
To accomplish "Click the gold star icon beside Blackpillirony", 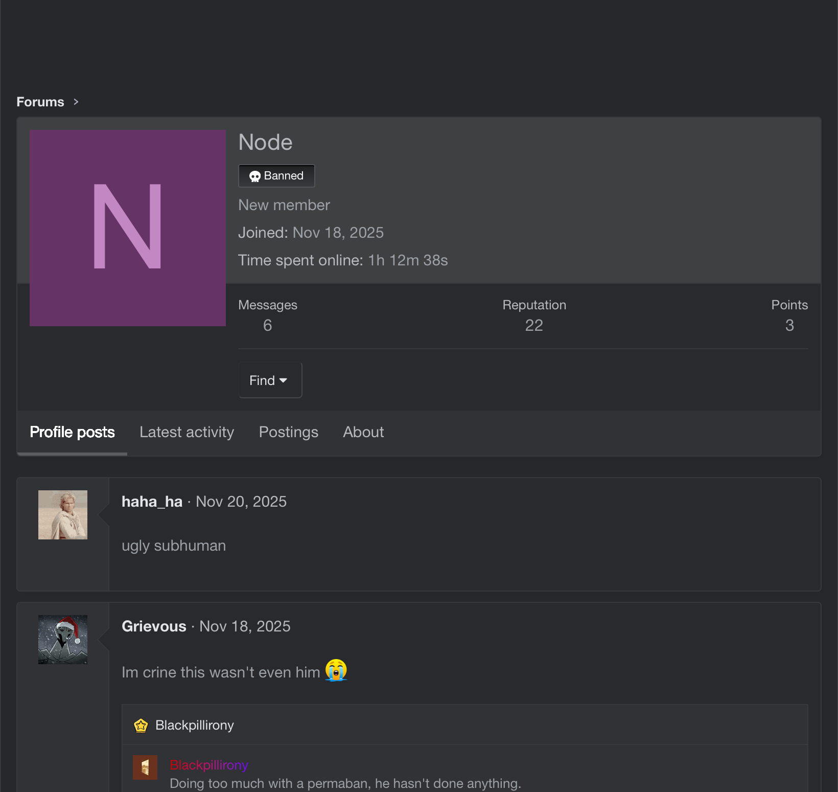I will tap(141, 726).
